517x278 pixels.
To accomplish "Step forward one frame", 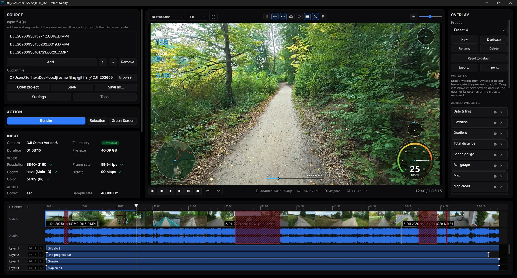I will 179,191.
